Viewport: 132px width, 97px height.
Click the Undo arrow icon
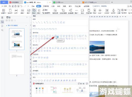[x=21, y=6]
